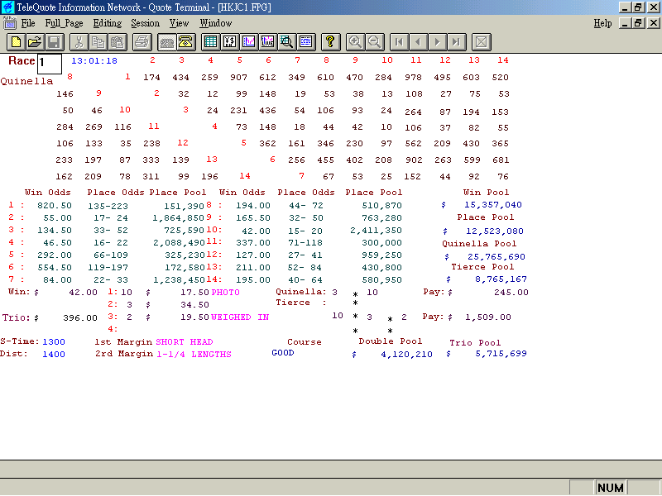Viewport: 662px width, 496px height.
Task: Restore the inner HKJC1.FPG document window
Action: tap(639, 23)
